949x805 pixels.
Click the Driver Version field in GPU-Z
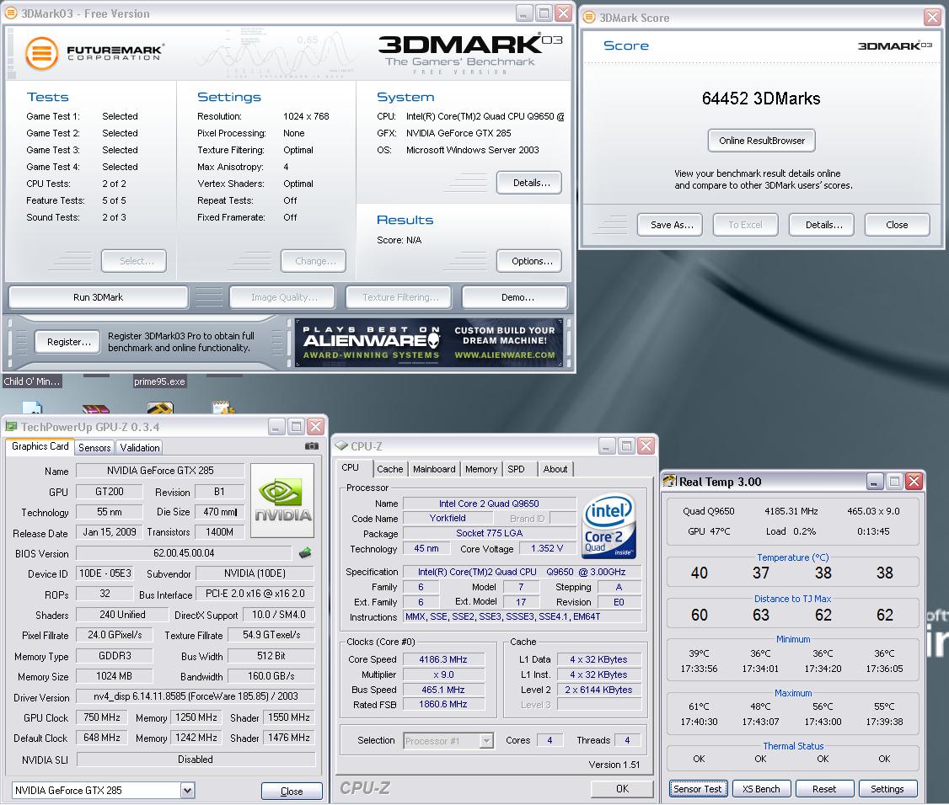pyautogui.click(x=195, y=696)
